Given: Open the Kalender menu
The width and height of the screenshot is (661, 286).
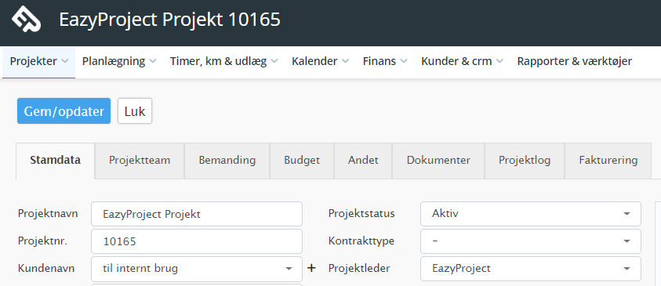Looking at the screenshot, I should pos(320,61).
